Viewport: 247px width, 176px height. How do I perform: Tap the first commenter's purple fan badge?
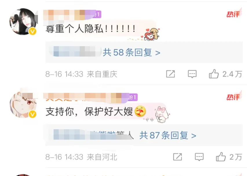coord(97,14)
